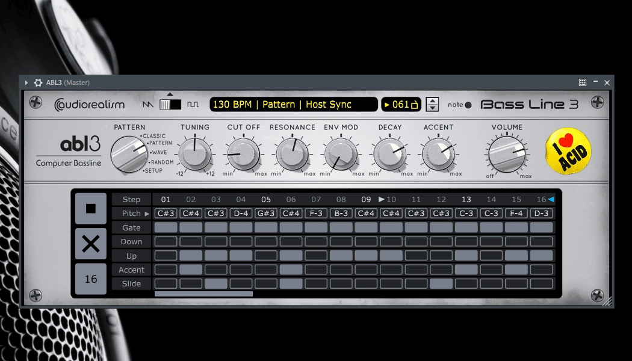Toggle Up for step 13
The height and width of the screenshot is (361, 632).
tap(466, 256)
